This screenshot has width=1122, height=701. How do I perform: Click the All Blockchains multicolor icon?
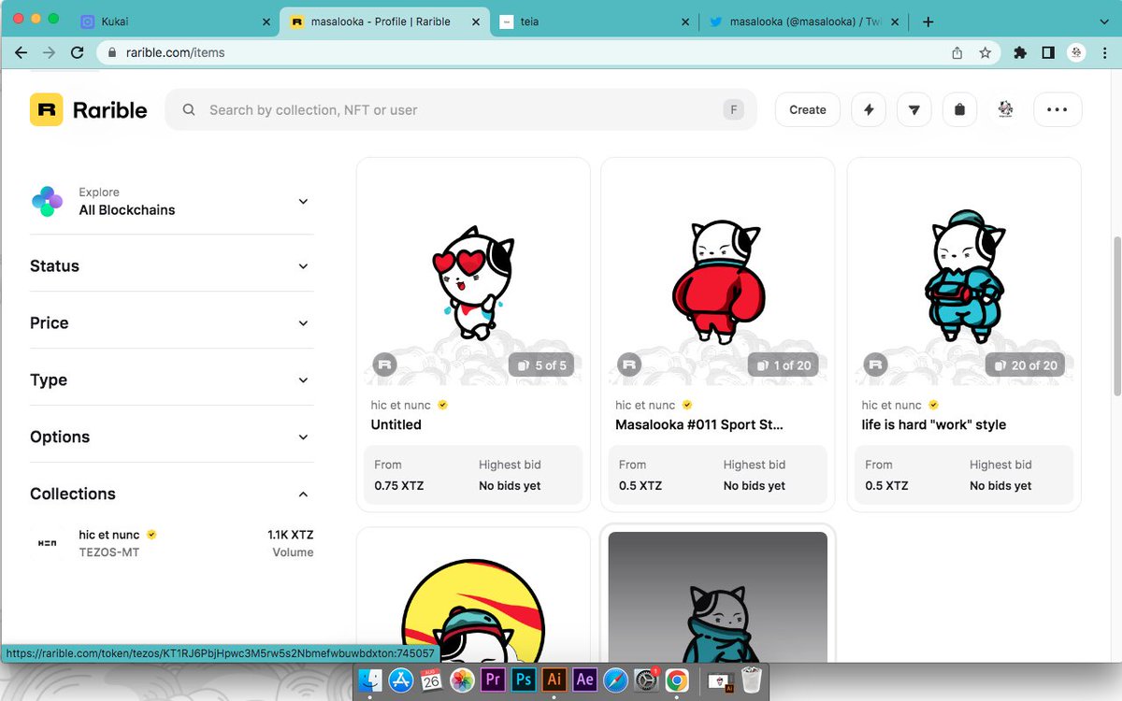[x=47, y=201]
